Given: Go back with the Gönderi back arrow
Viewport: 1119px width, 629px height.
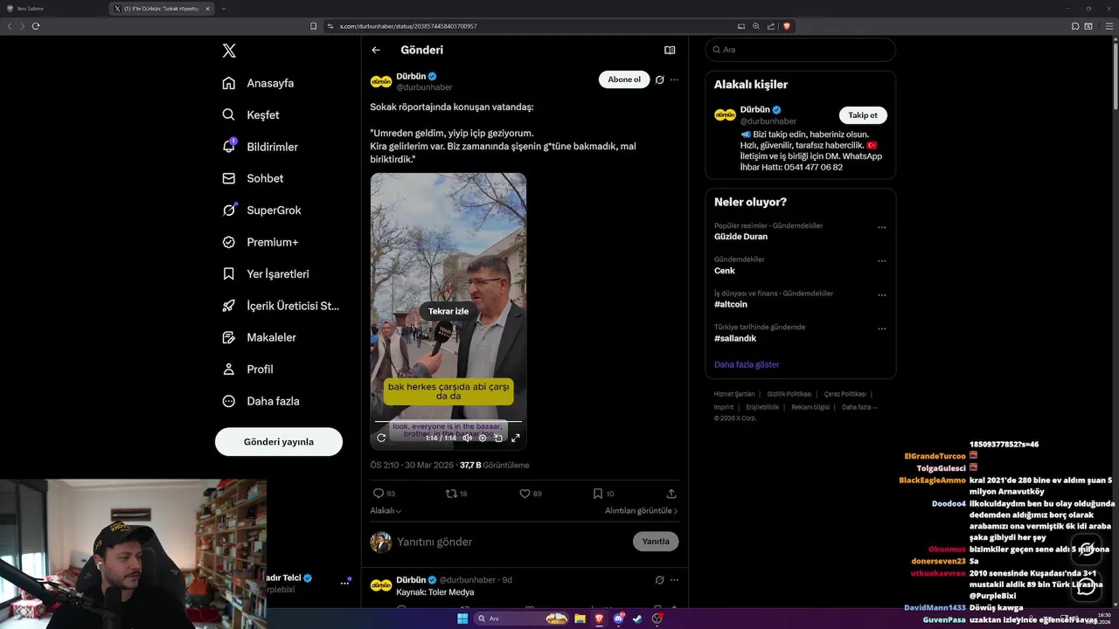Looking at the screenshot, I should click(x=376, y=50).
